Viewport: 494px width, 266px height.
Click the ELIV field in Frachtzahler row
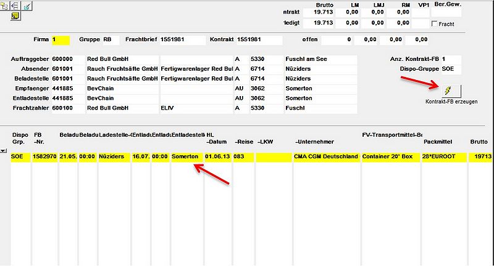pos(196,108)
